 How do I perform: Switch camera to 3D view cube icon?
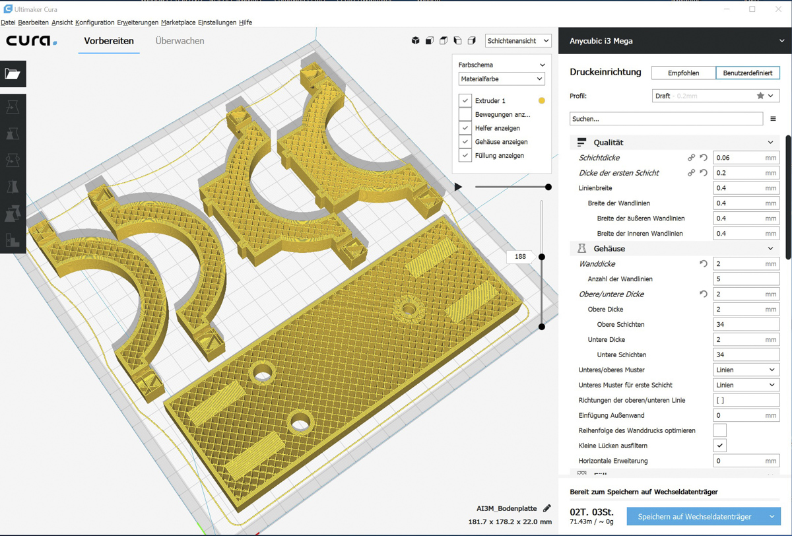click(415, 41)
